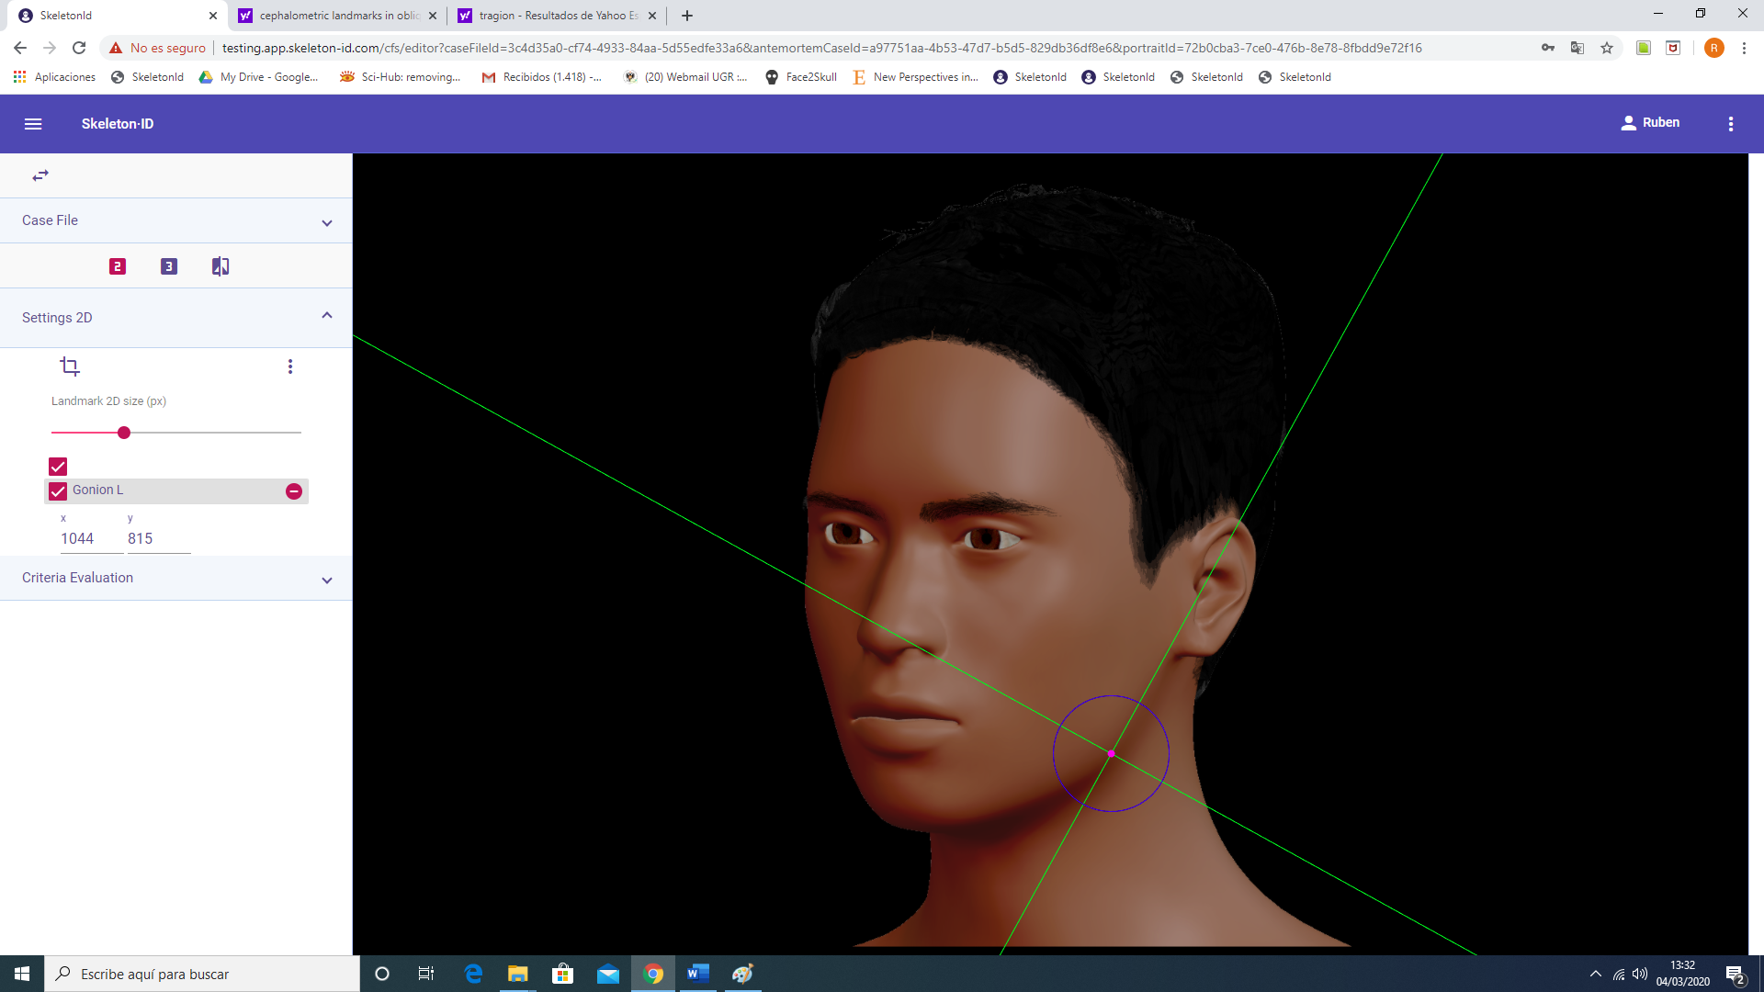Click the swap/mirror axes icon
Screen dimensions: 1764x992
tap(40, 175)
